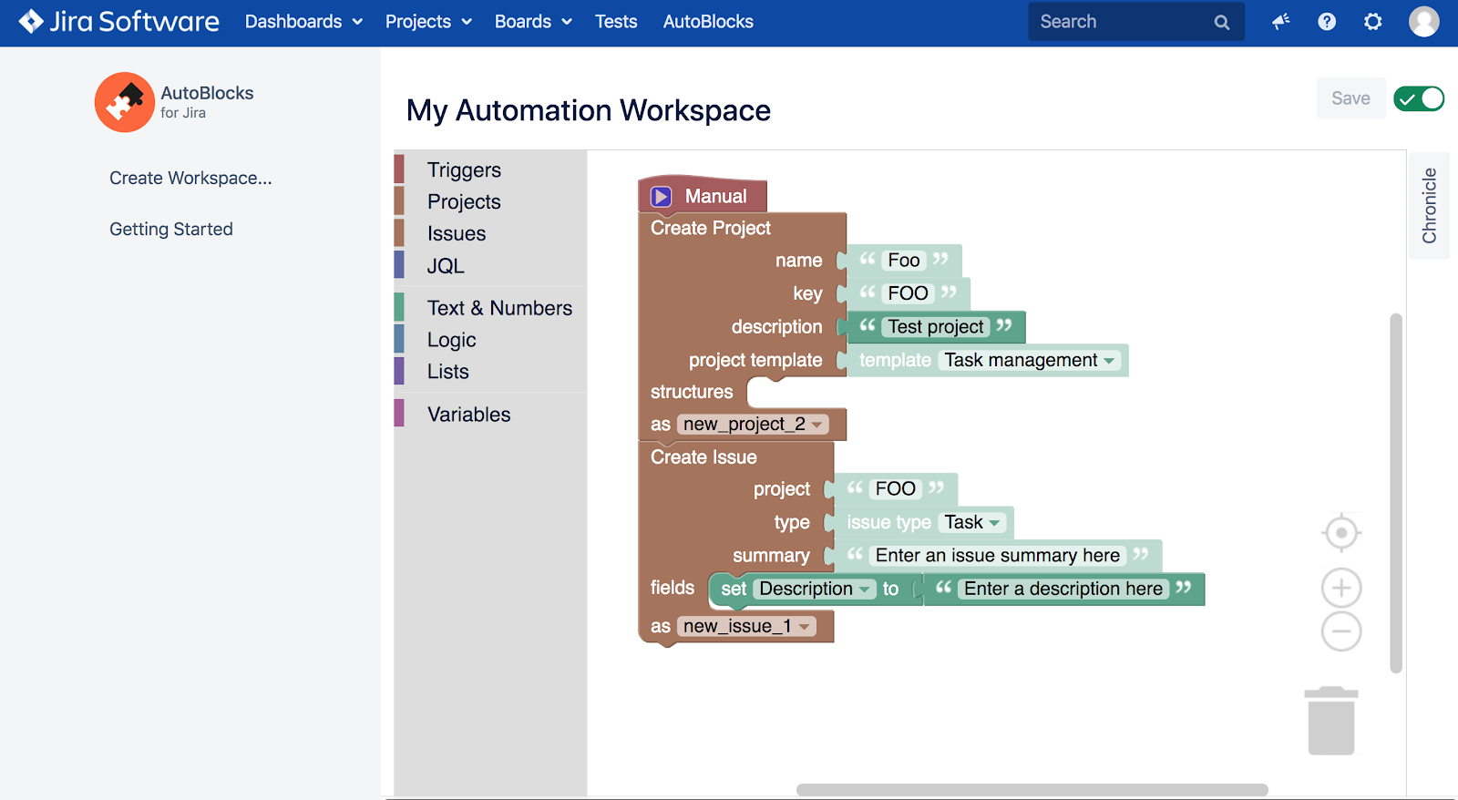Screen dimensions: 1458x800
Task: Center the workspace with the target icon
Action: (x=1341, y=532)
